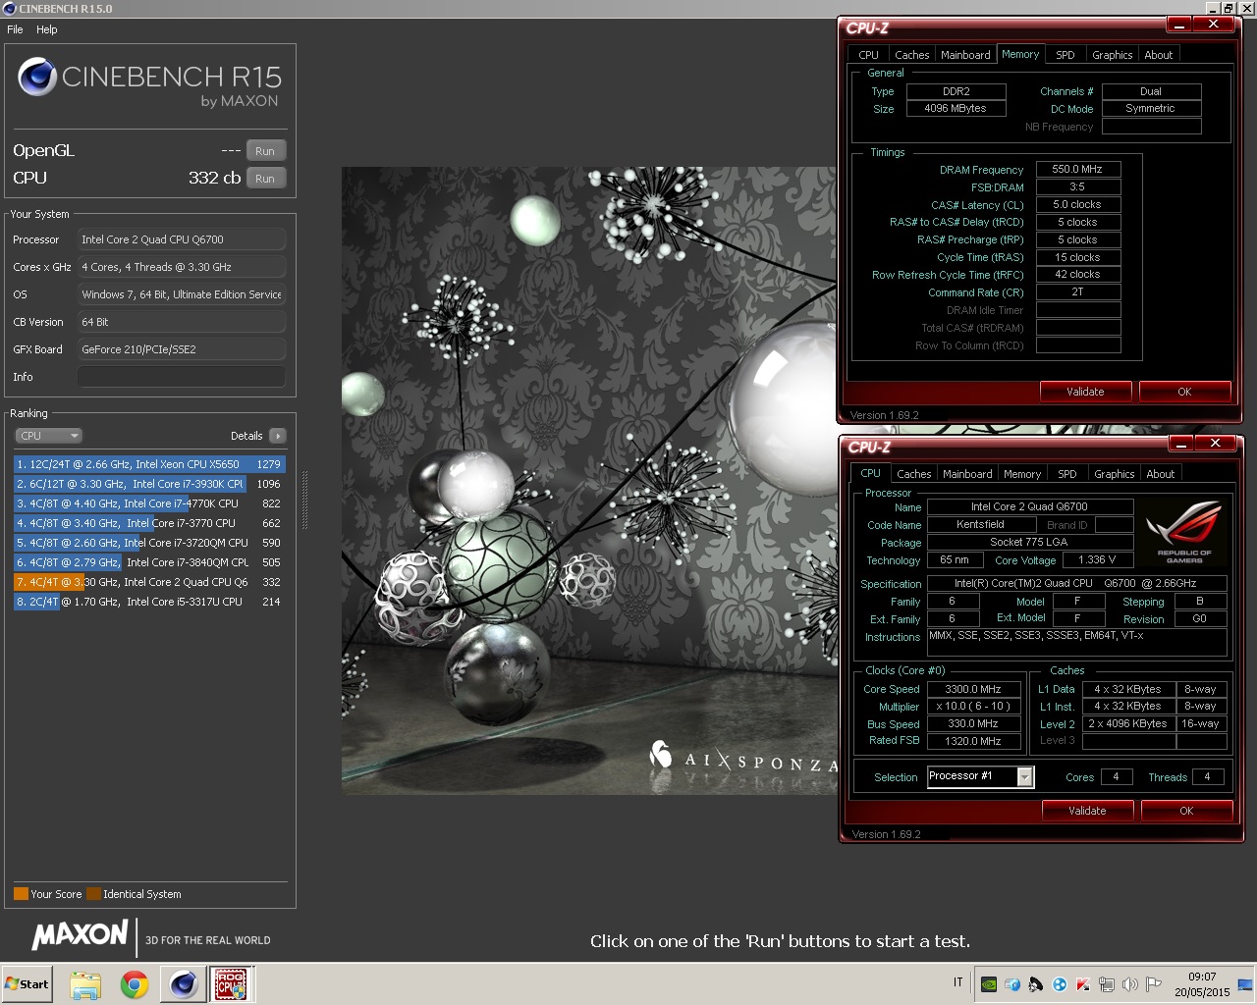Open the Cinebench File menu
The width and height of the screenshot is (1257, 1005).
(15, 29)
